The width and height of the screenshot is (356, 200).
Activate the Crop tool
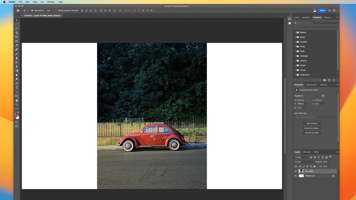pos(16,37)
